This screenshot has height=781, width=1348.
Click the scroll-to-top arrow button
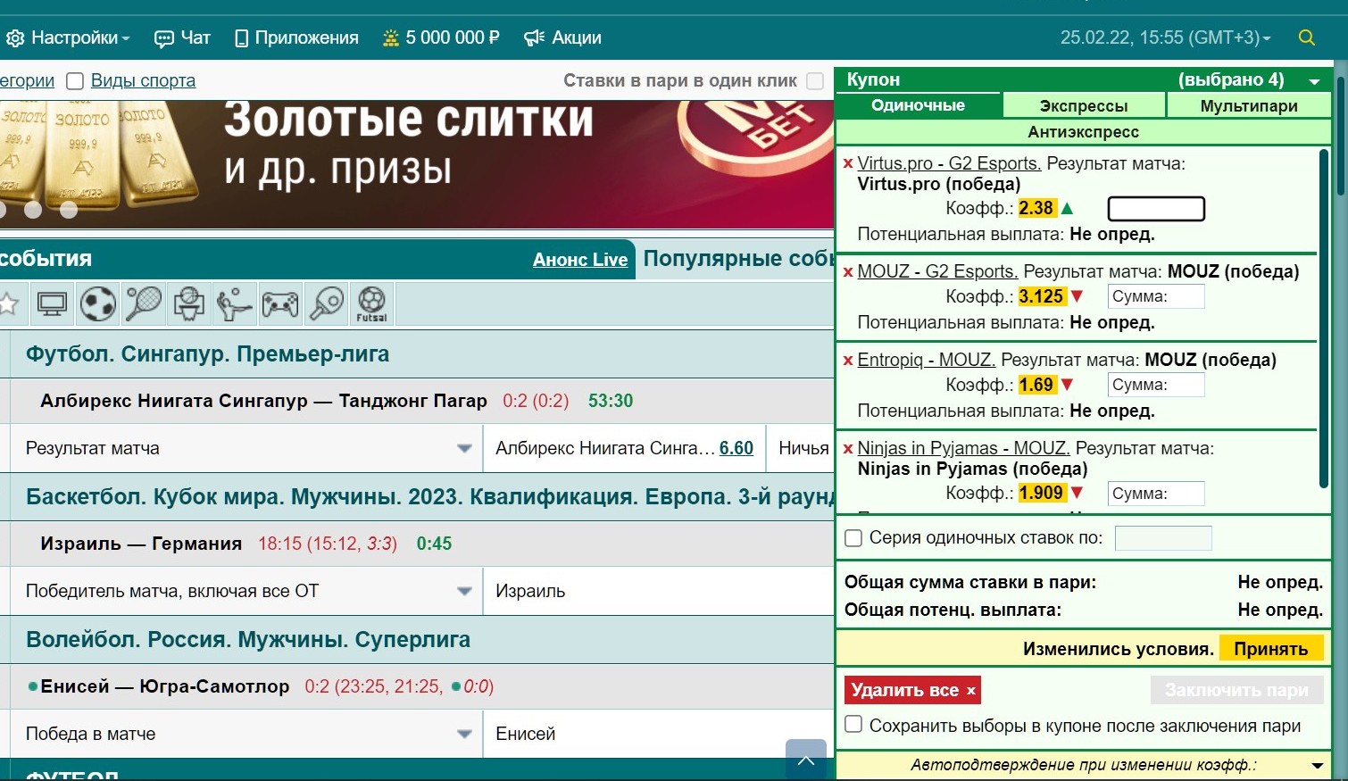[x=806, y=760]
